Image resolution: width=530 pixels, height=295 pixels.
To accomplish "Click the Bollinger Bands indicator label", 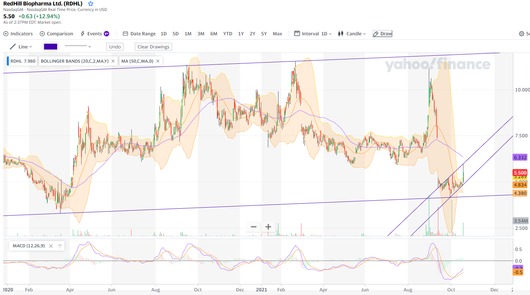I will [x=74, y=61].
